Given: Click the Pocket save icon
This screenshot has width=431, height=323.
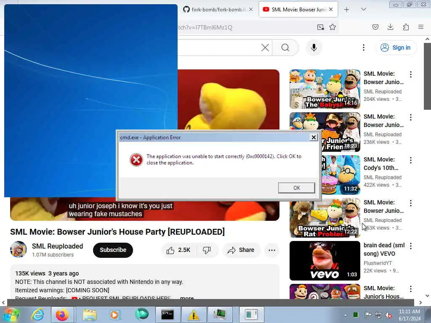Looking at the screenshot, I should pos(375,27).
